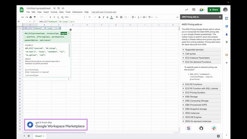Get more add-ons with the plus icon
The height and width of the screenshot is (139, 247).
pyautogui.click(x=227, y=63)
